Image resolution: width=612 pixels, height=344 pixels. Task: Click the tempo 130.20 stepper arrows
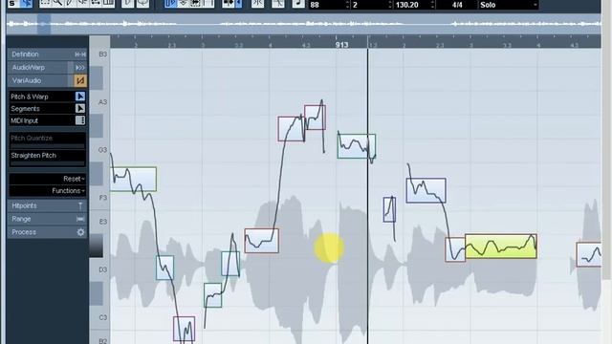coord(432,5)
